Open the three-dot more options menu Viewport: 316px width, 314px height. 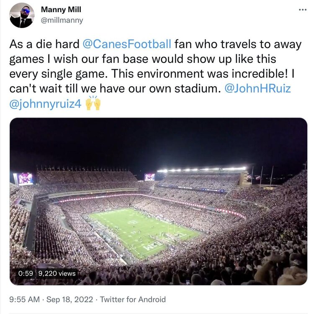(303, 10)
